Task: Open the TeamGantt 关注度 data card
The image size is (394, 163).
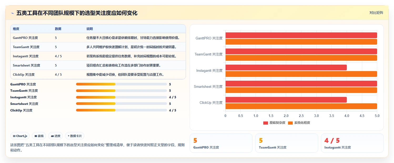Action: pyautogui.click(x=286, y=143)
